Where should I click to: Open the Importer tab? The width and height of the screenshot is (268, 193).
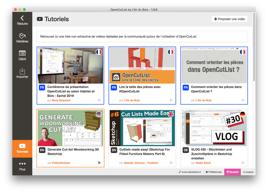coord(22,73)
